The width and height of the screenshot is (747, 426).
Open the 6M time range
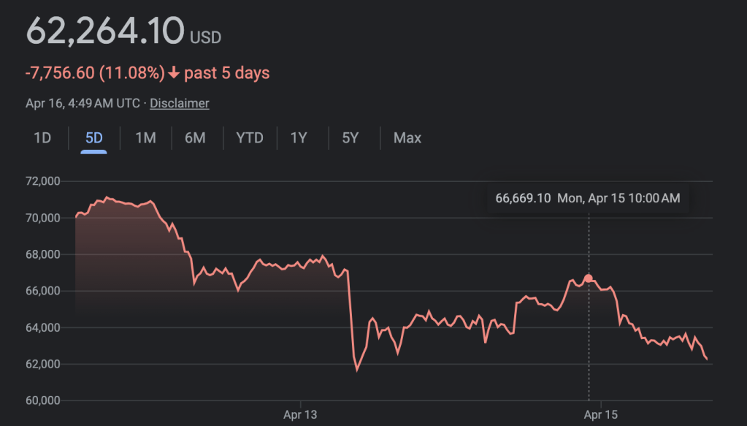[195, 138]
